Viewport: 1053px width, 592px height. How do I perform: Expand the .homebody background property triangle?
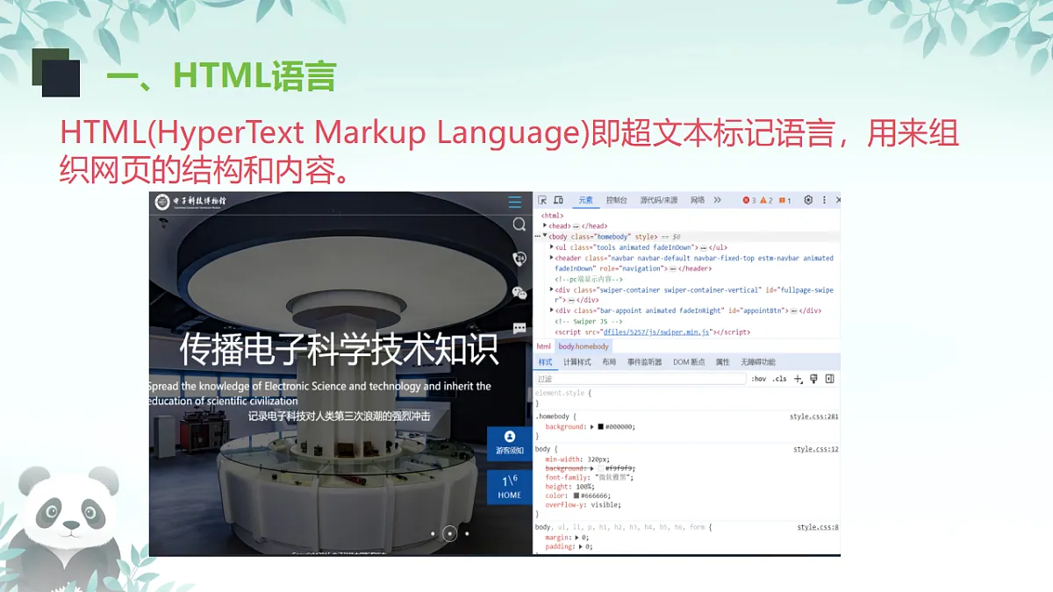point(592,427)
